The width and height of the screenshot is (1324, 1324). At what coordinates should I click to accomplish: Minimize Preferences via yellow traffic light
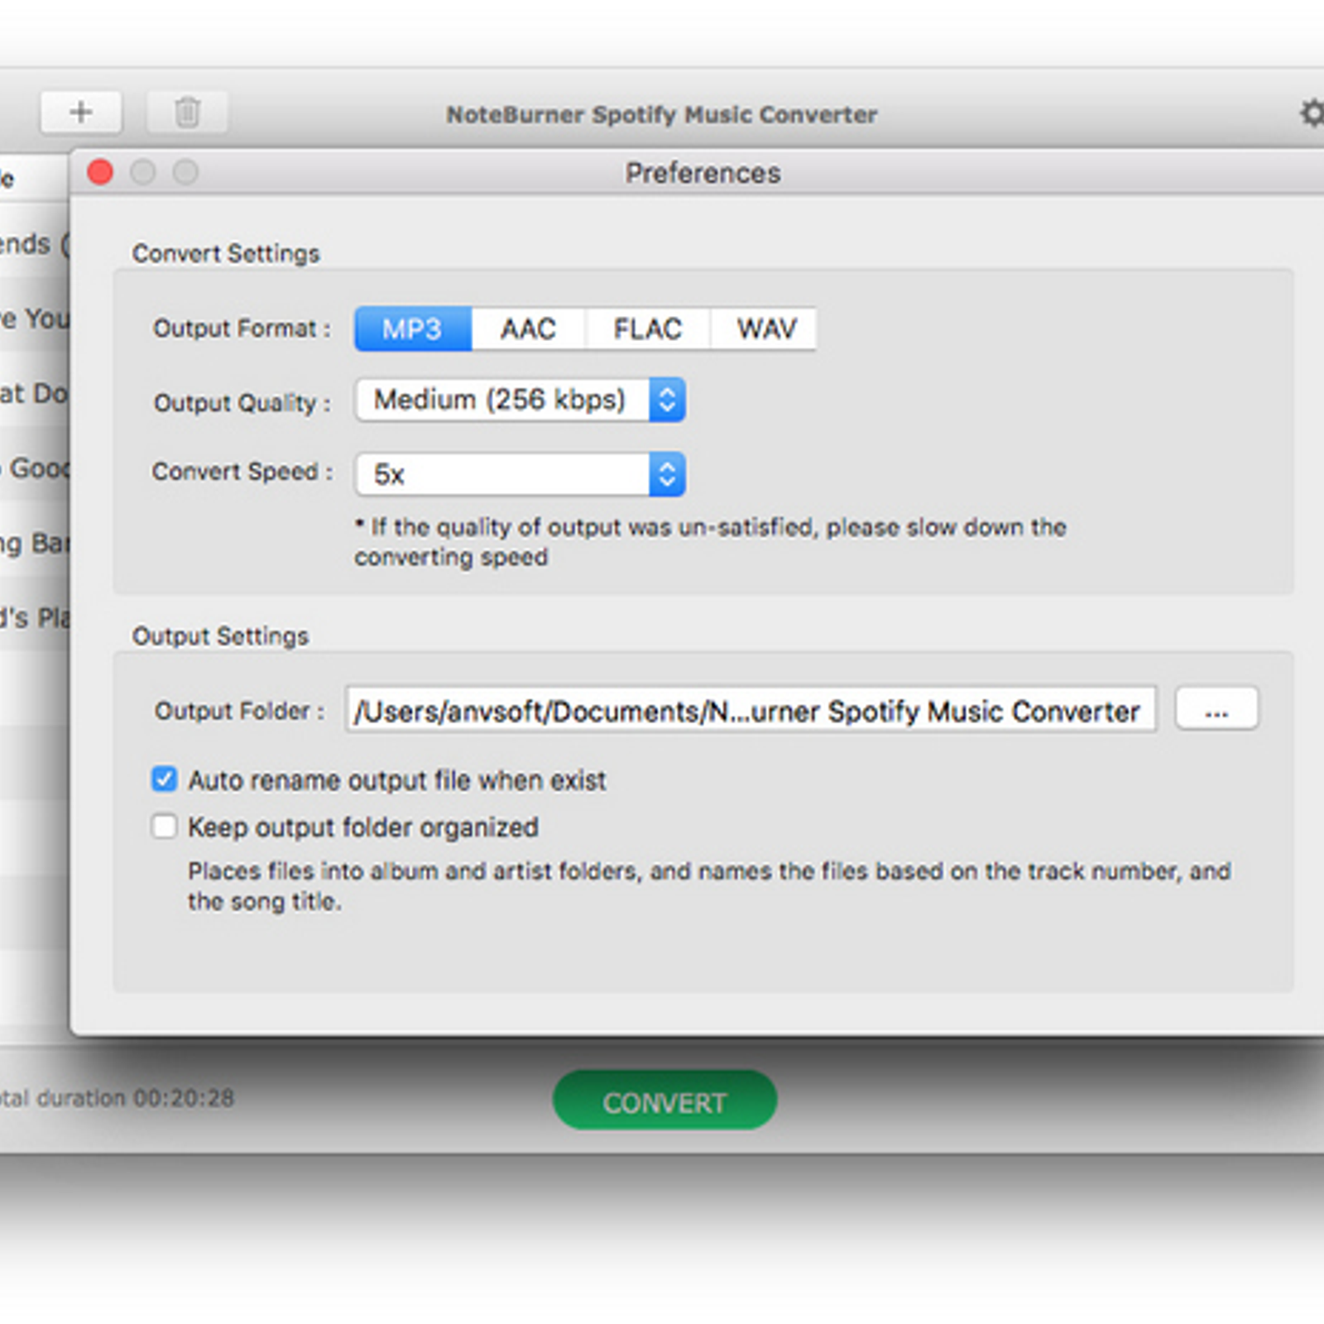pos(143,172)
